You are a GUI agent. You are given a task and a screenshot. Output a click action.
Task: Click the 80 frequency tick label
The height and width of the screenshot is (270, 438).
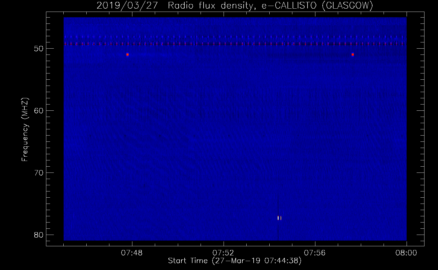(x=39, y=235)
